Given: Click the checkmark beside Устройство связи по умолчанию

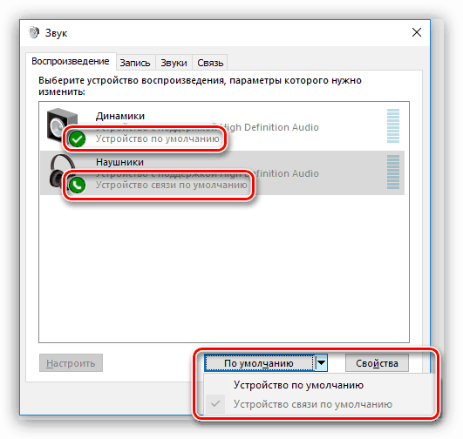Looking at the screenshot, I should 215,403.
